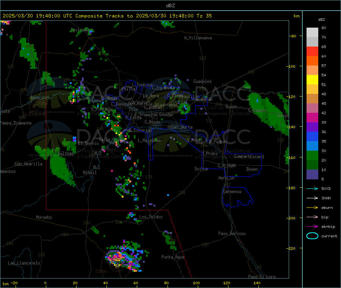This screenshot has width=341, height=288.
Task: Click the 'SAN_RAFAEL' map label
Action: pos(139,103)
